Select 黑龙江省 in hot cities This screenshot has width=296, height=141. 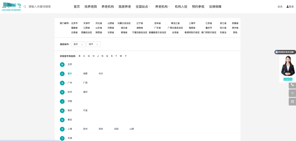pos(175,23)
